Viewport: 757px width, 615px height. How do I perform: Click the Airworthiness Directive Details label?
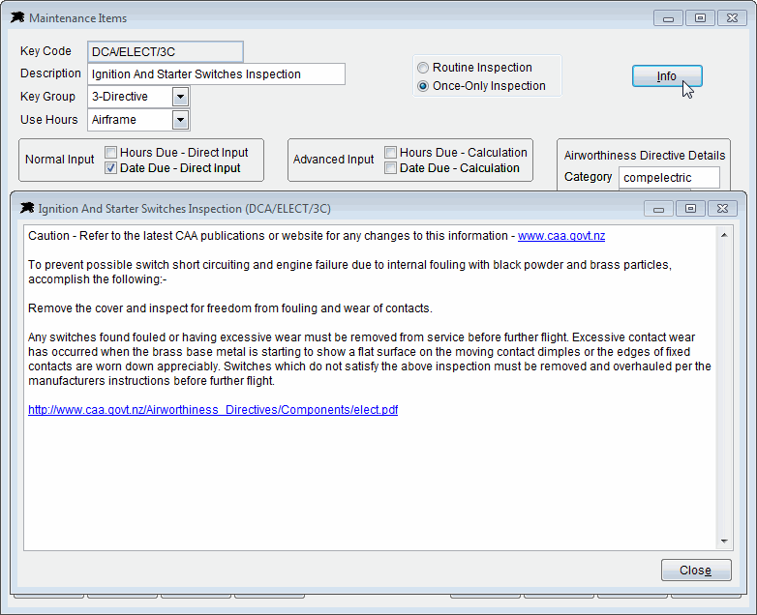coord(645,156)
